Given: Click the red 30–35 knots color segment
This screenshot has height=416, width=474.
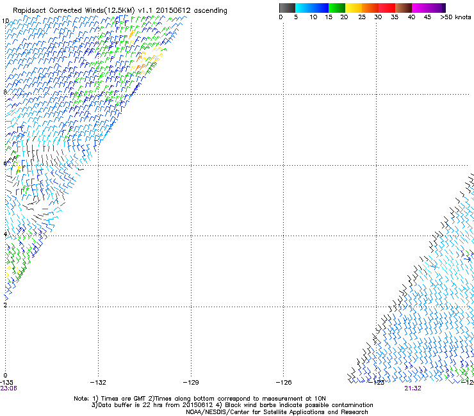Looking at the screenshot, I should [387, 8].
